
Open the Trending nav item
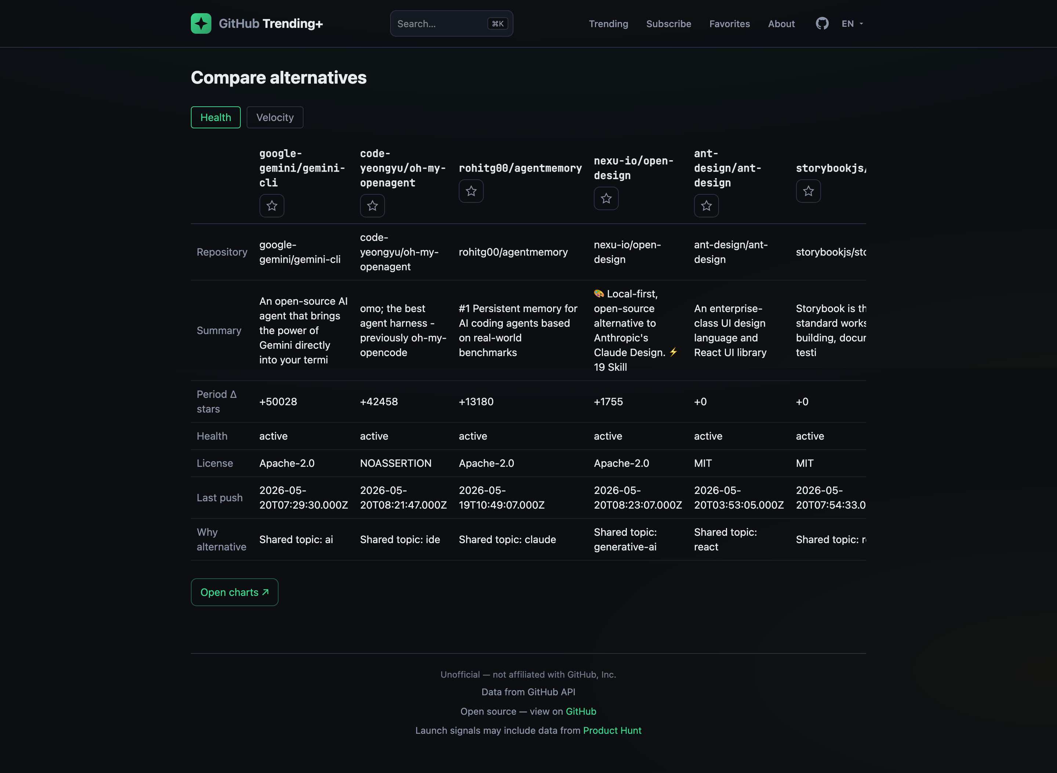(x=609, y=23)
